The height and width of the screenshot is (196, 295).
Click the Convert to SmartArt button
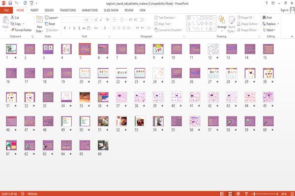point(169,30)
